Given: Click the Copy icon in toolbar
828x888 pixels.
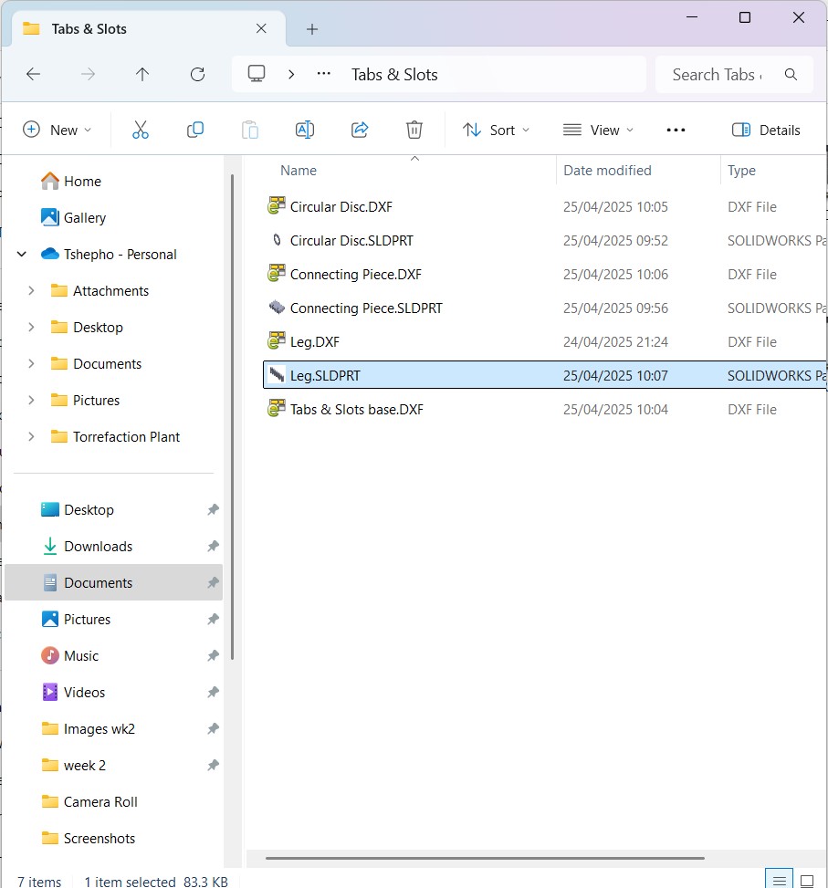Looking at the screenshot, I should click(194, 130).
